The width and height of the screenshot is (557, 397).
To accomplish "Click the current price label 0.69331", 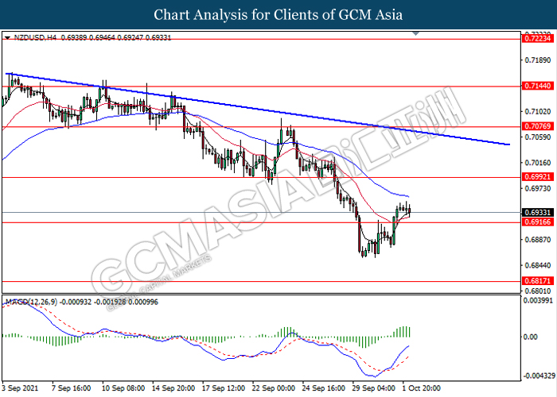I will click(x=538, y=213).
